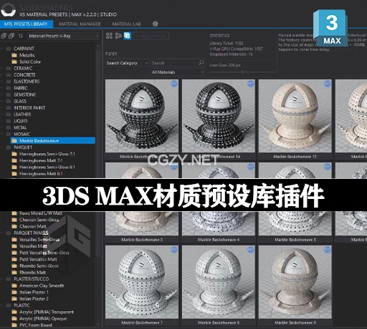This screenshot has width=367, height=329.
Task: Select the CERAMIC category
Action: [x=23, y=68]
